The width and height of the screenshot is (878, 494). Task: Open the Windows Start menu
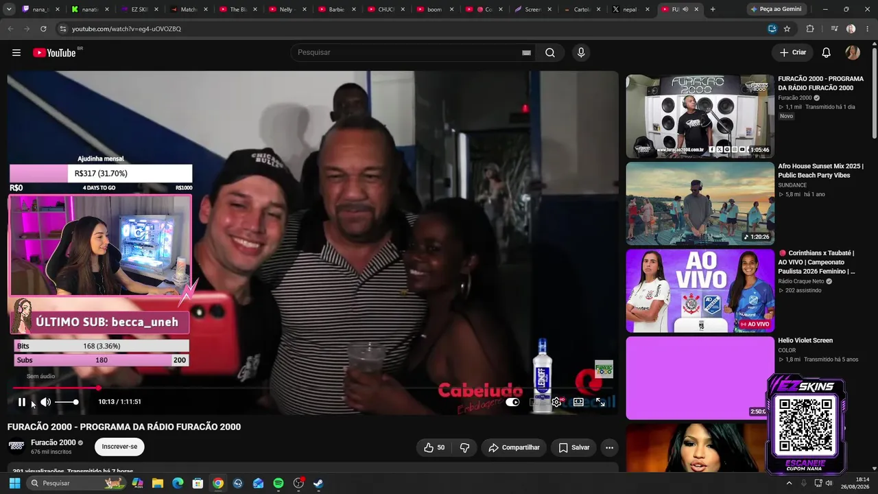[14, 483]
